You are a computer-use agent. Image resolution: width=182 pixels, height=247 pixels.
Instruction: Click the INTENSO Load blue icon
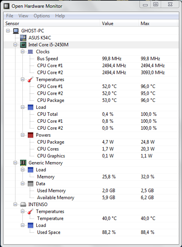pyautogui.click(x=30, y=225)
